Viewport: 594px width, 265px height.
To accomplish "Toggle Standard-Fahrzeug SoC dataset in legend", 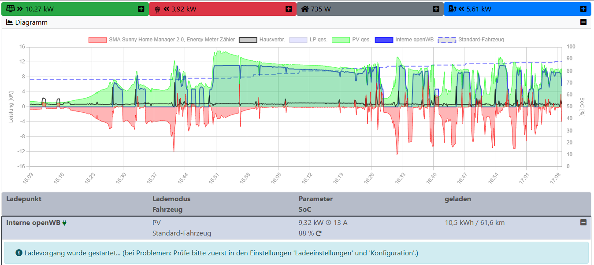I will pyautogui.click(x=471, y=40).
